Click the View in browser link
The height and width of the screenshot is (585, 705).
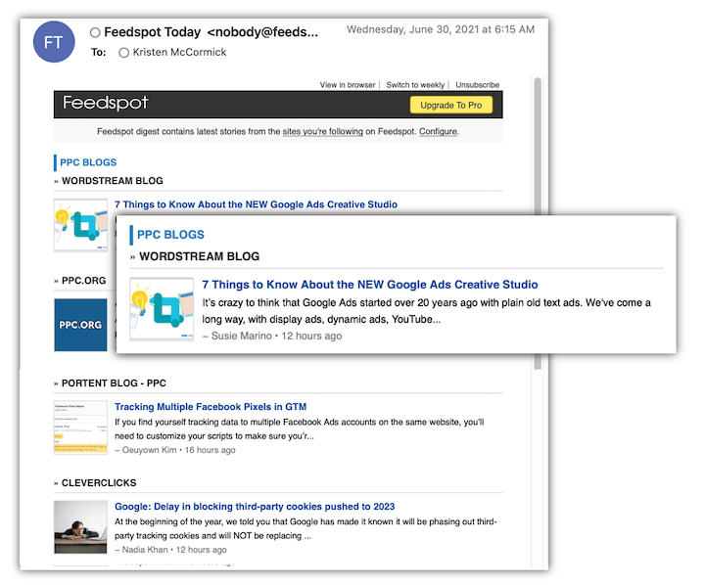pyautogui.click(x=348, y=85)
